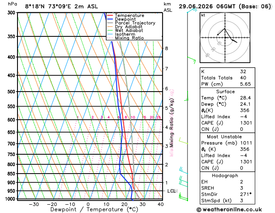Image resolution: width=275 pixels, height=213 pixels.
Task: Click the 3 km altitude axis label
Action: pos(167,146)
